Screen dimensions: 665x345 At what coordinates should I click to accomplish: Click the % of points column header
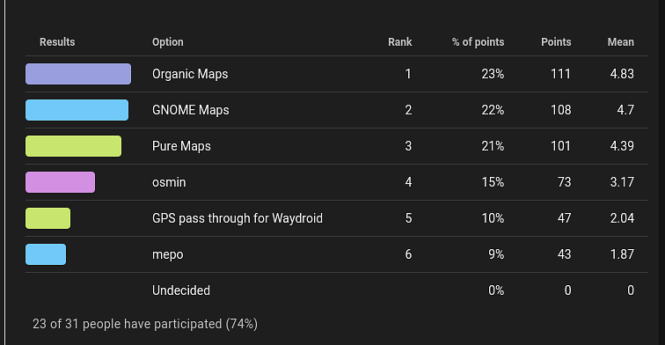(x=478, y=42)
